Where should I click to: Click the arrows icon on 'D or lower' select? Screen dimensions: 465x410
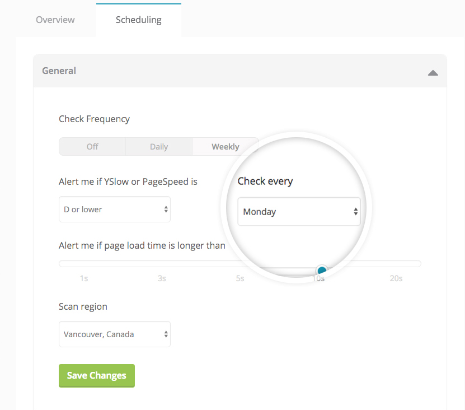click(x=166, y=209)
